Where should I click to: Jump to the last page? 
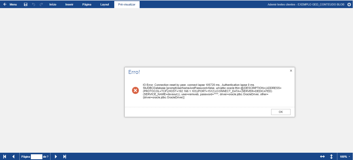tap(65, 156)
